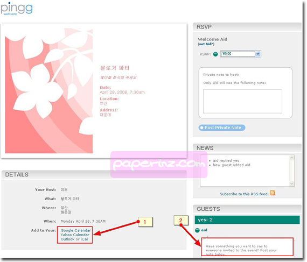Viewport: 307px width, 262px height.
Task: Click the 'New guest added aid' news item
Action: [232, 165]
